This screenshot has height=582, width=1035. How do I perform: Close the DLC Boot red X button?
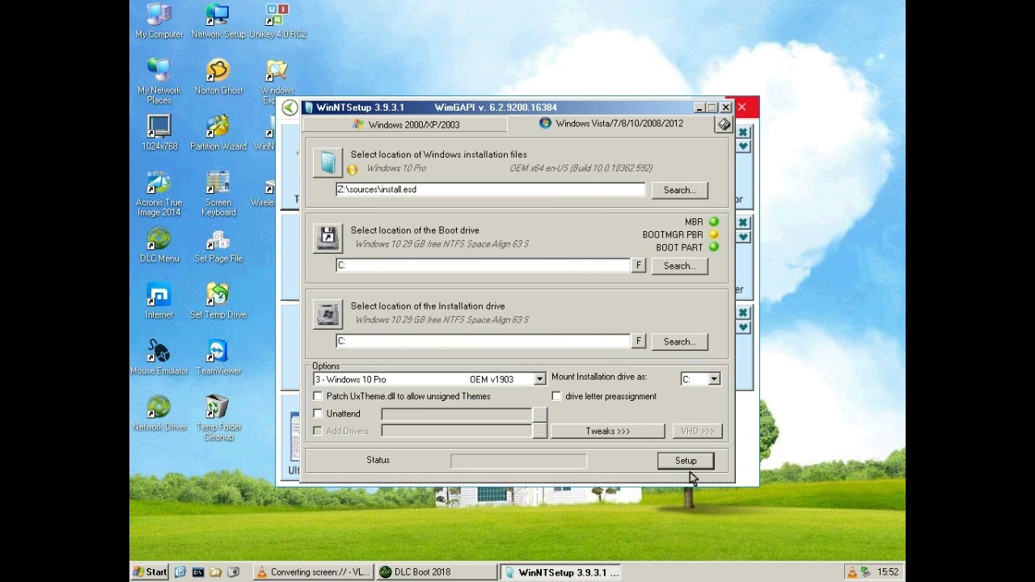click(742, 107)
